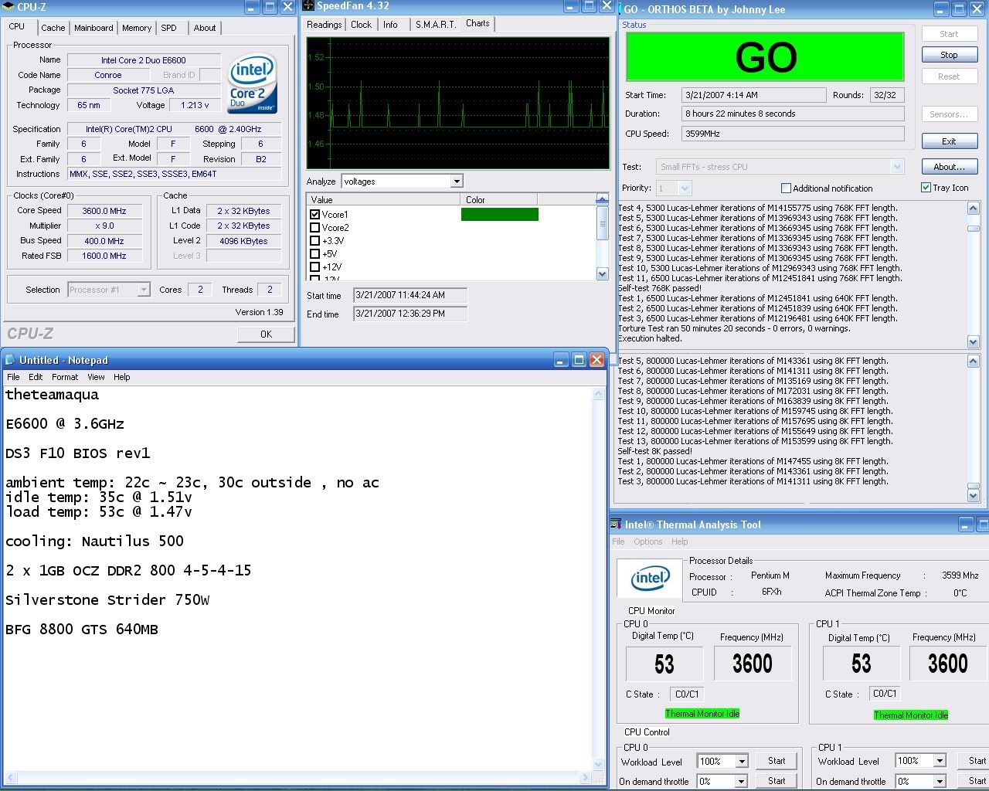Click the OK button in CPU-Z
This screenshot has height=791, width=989.
(x=266, y=334)
